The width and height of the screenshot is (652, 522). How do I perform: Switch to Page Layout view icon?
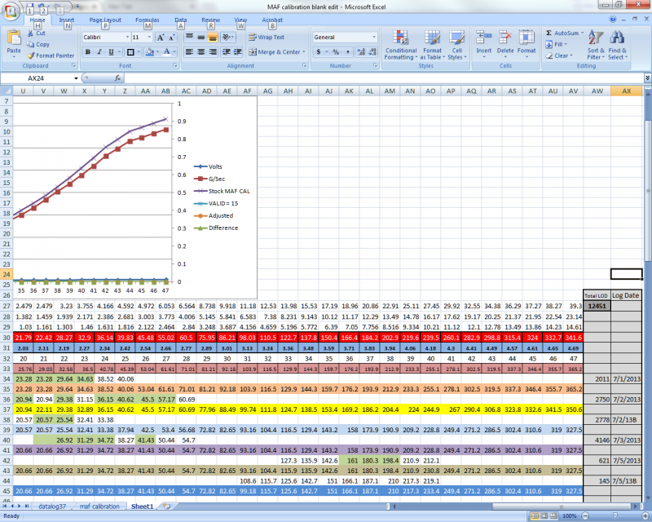pos(544,515)
